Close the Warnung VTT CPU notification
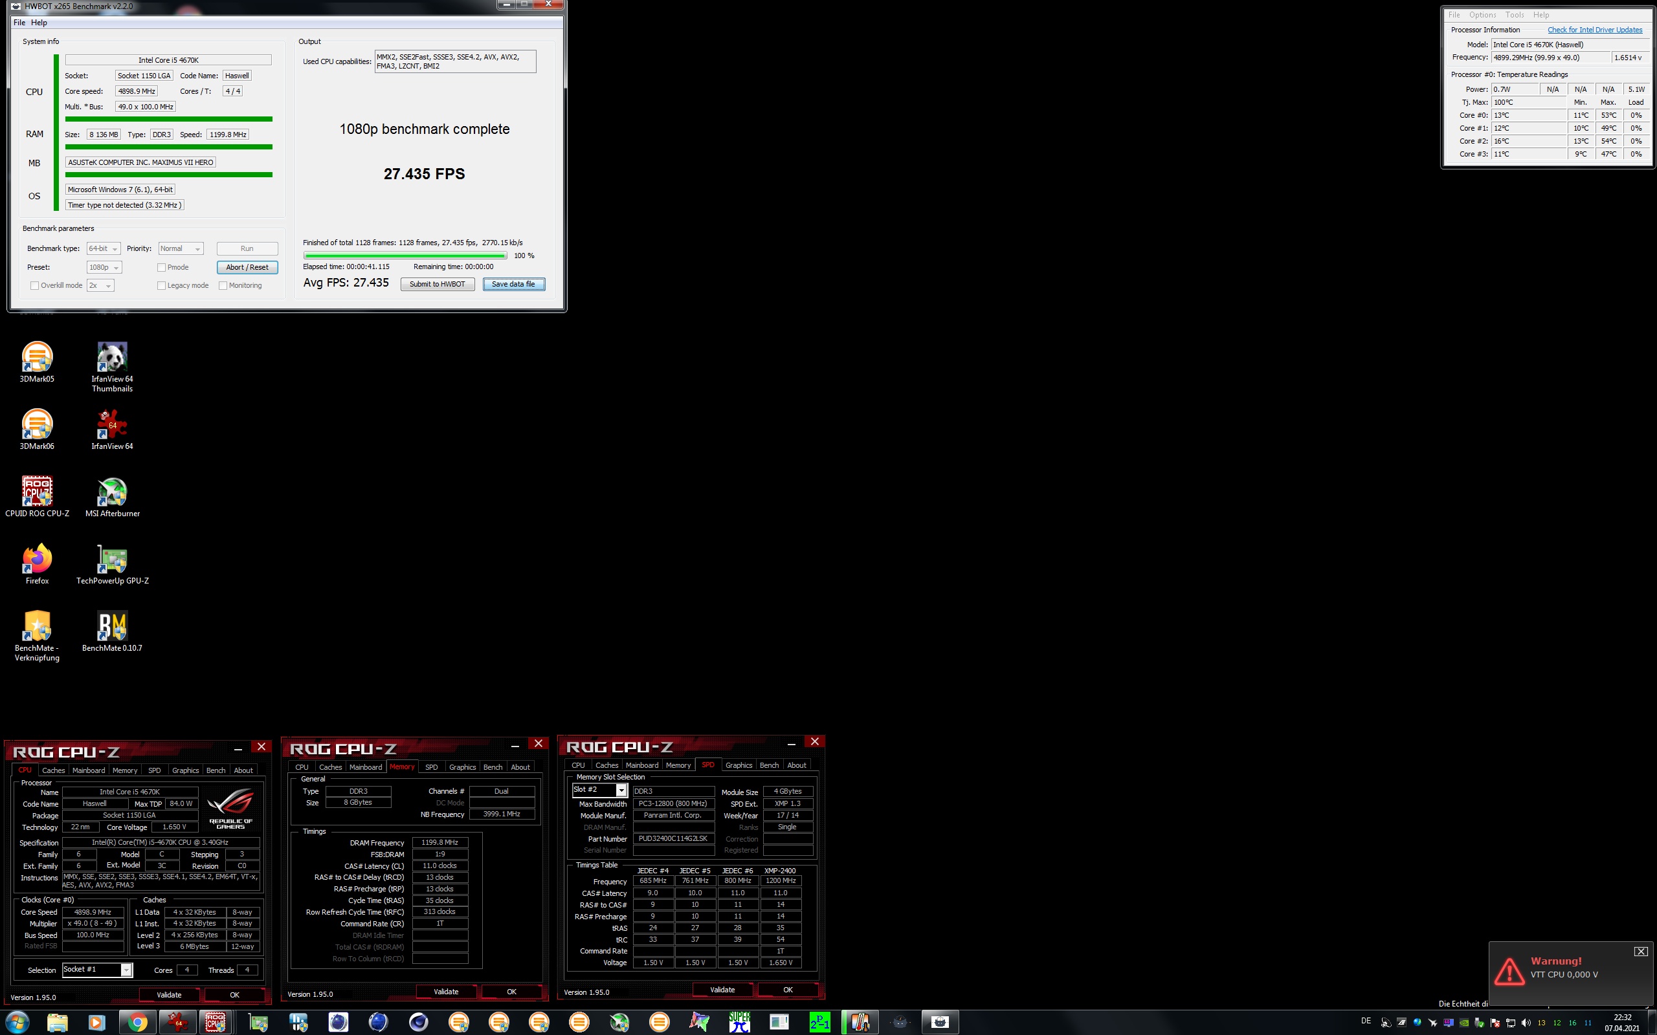The image size is (1657, 1035). point(1641,952)
